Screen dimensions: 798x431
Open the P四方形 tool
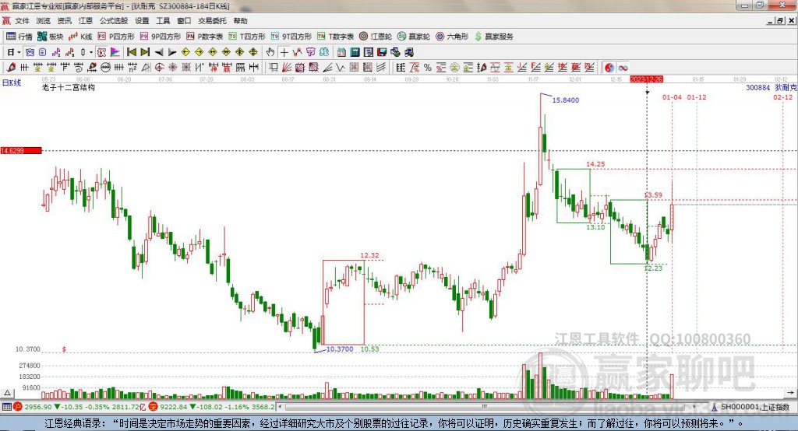pos(115,37)
